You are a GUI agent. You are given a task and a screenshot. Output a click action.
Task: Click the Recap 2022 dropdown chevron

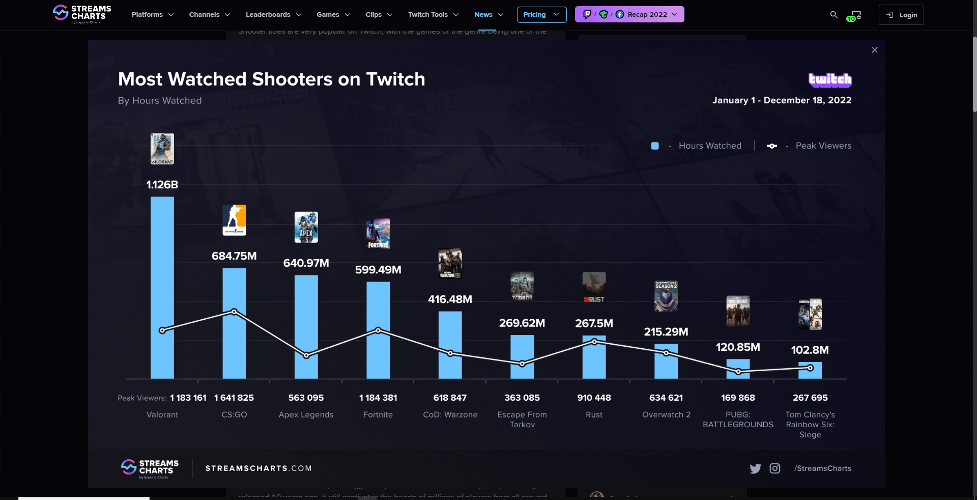point(674,14)
